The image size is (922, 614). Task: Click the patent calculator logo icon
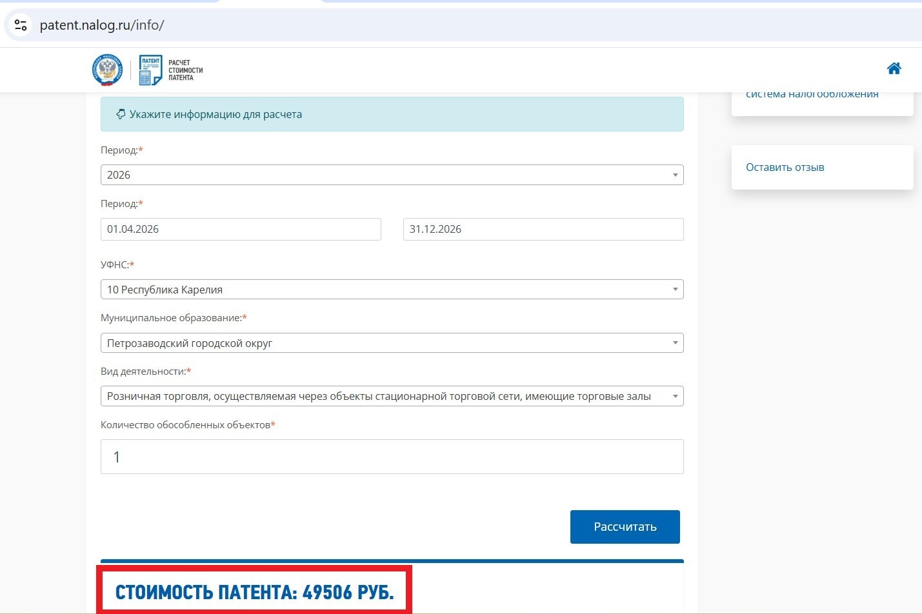click(x=150, y=70)
